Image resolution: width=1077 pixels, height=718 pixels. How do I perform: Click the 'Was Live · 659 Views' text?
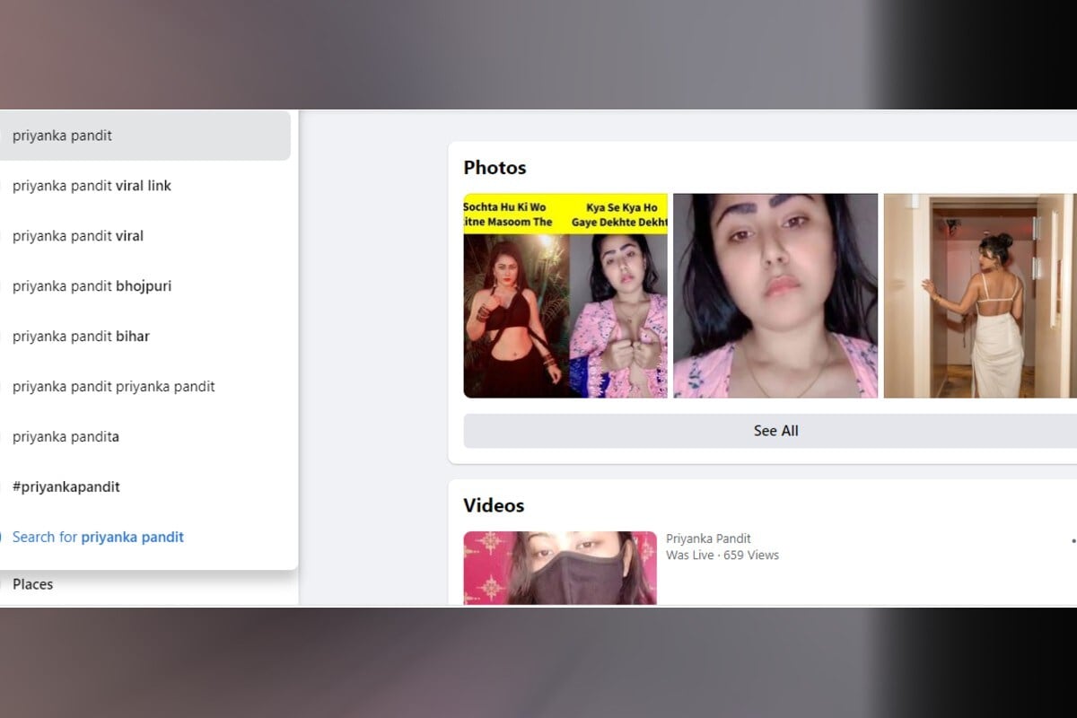722,556
